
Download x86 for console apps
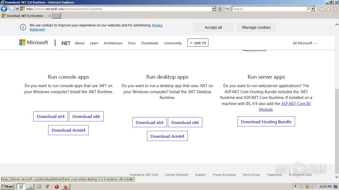[x=86, y=116]
